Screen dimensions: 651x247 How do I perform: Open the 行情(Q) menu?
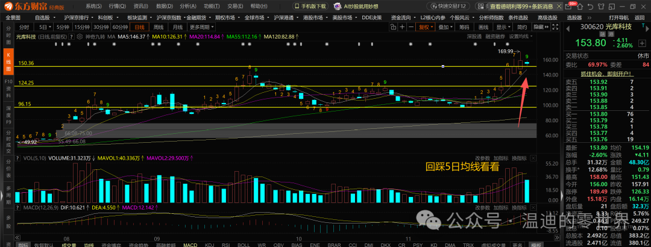(x=116, y=6)
